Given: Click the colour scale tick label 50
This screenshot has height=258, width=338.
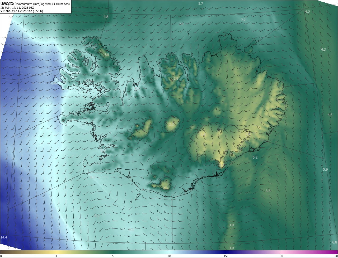Looking at the screenshot, I should pos(336,256).
